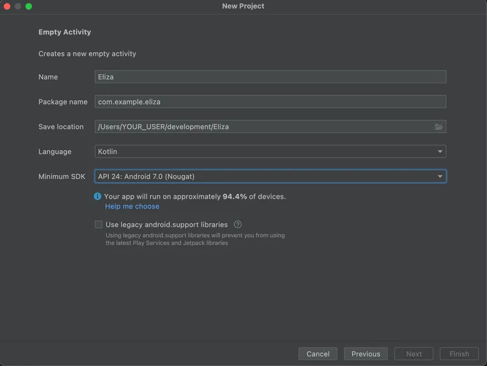The image size is (487, 366).
Task: Click the Name field containing Eliza
Action: (270, 77)
